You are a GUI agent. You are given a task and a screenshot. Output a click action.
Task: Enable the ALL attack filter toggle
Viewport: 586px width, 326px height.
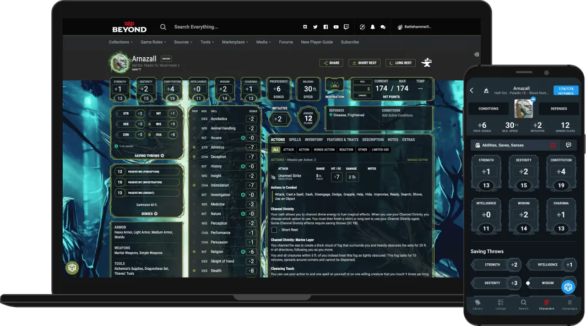pyautogui.click(x=275, y=149)
